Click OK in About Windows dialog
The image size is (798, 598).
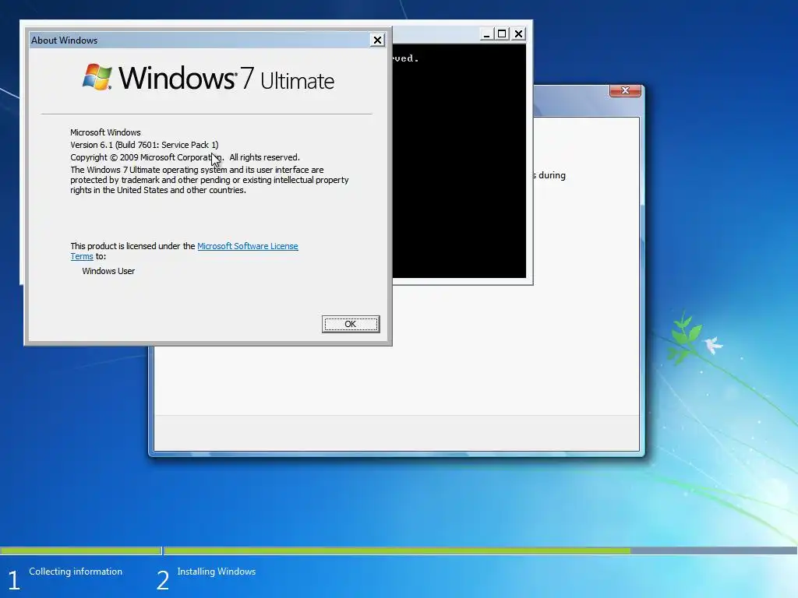(x=351, y=324)
